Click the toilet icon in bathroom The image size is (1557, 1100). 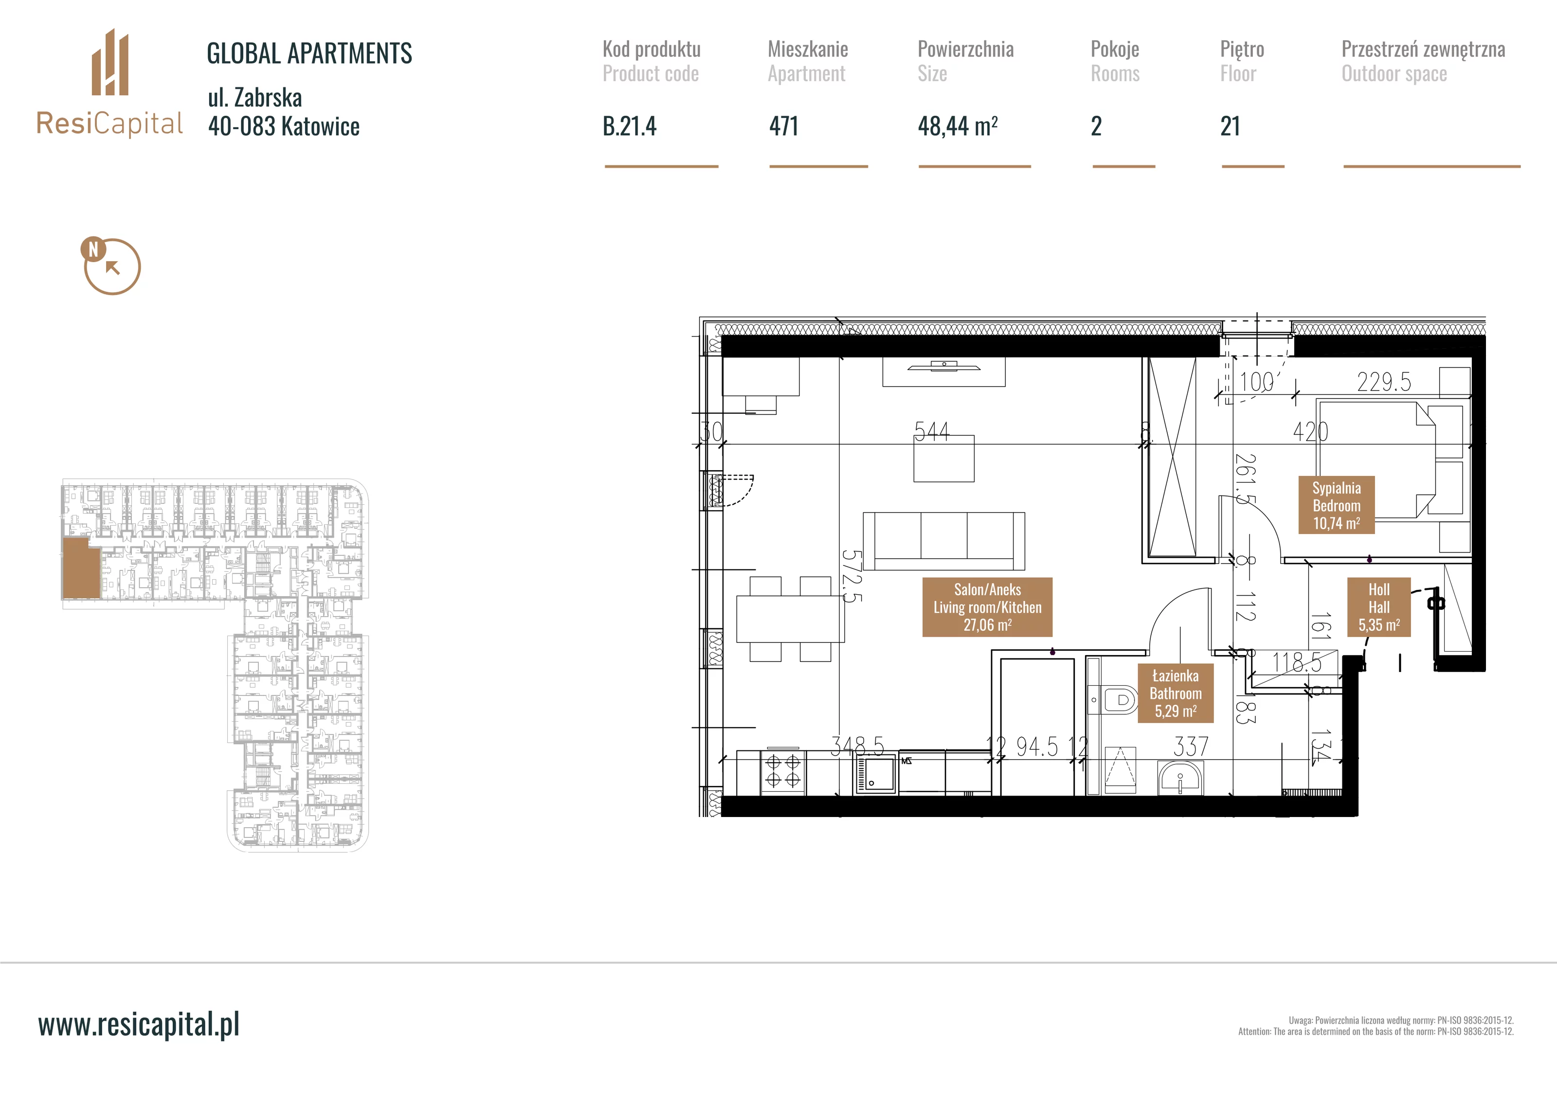(x=1114, y=699)
